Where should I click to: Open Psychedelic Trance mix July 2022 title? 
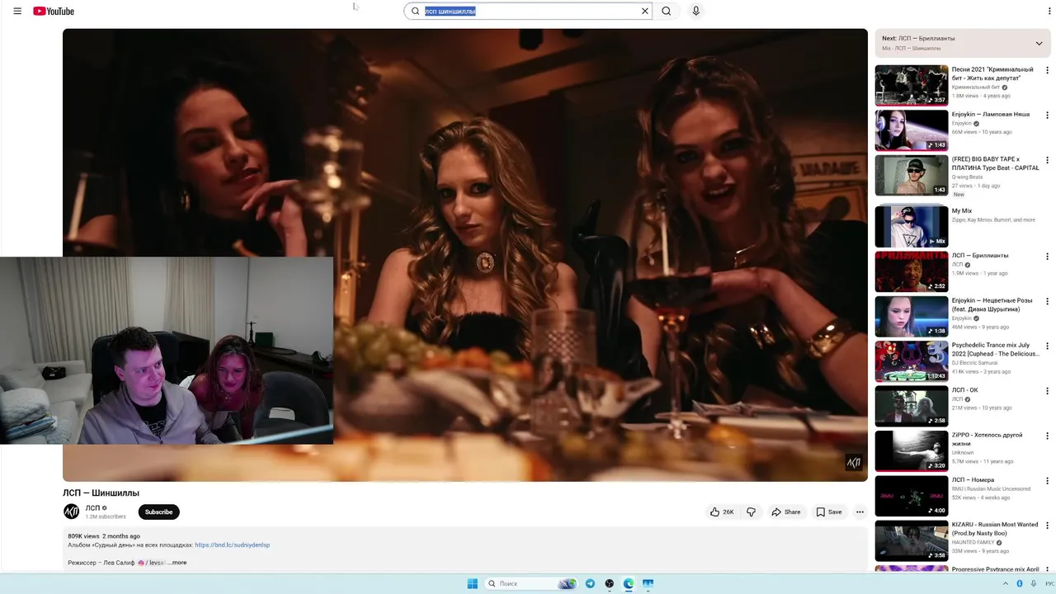[995, 349]
